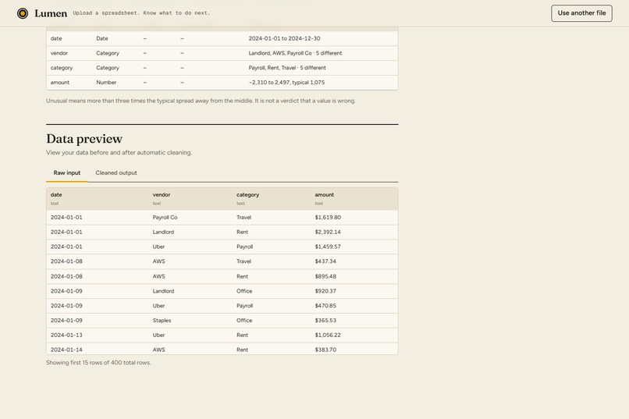The width and height of the screenshot is (629, 419).
Task: Switch to the Cleaned output tab
Action: [116, 172]
